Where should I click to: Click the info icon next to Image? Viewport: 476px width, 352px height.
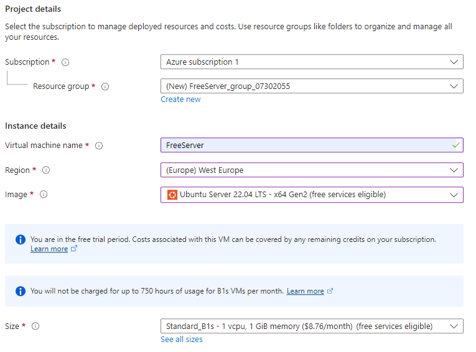(x=44, y=194)
